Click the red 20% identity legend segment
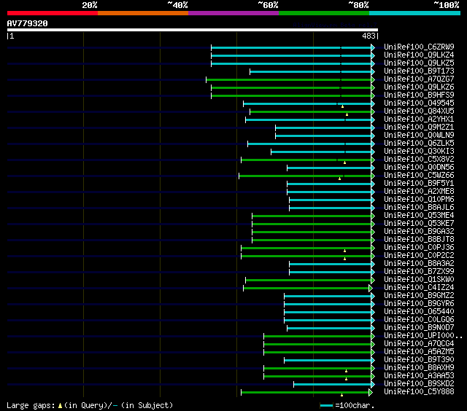This screenshot has height=411, width=467. click(x=53, y=13)
